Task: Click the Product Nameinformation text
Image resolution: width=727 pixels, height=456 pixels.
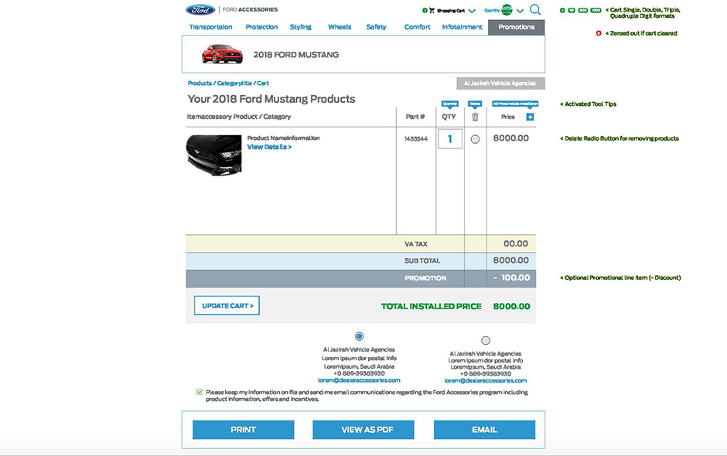Action: pos(283,138)
